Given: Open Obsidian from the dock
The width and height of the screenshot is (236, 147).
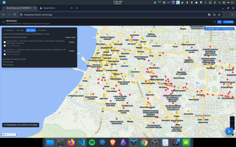Looking at the screenshot, I should click(123, 142).
